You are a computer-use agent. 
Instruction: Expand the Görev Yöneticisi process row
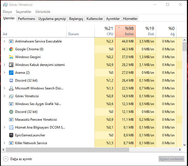coord(4,96)
